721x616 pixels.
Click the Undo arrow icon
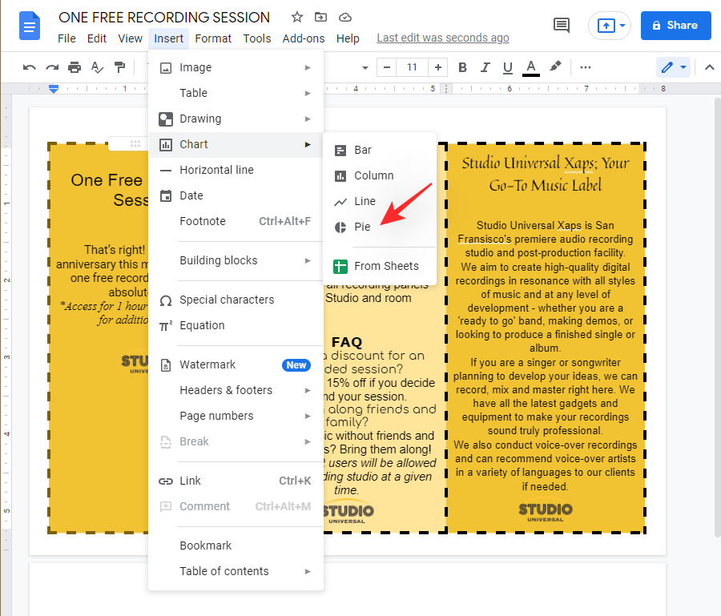[x=30, y=67]
